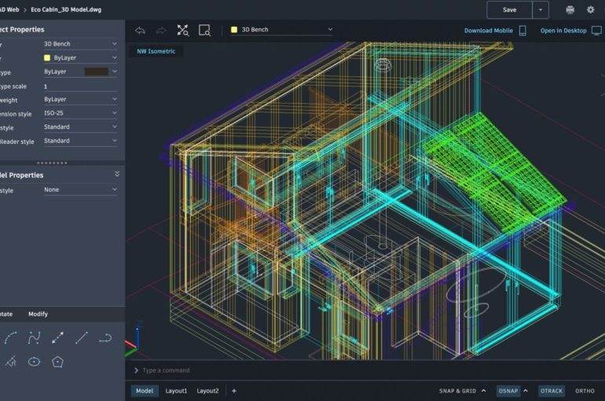Switch to the Layout1 tab
Screen dimensions: 605x401
tap(176, 391)
